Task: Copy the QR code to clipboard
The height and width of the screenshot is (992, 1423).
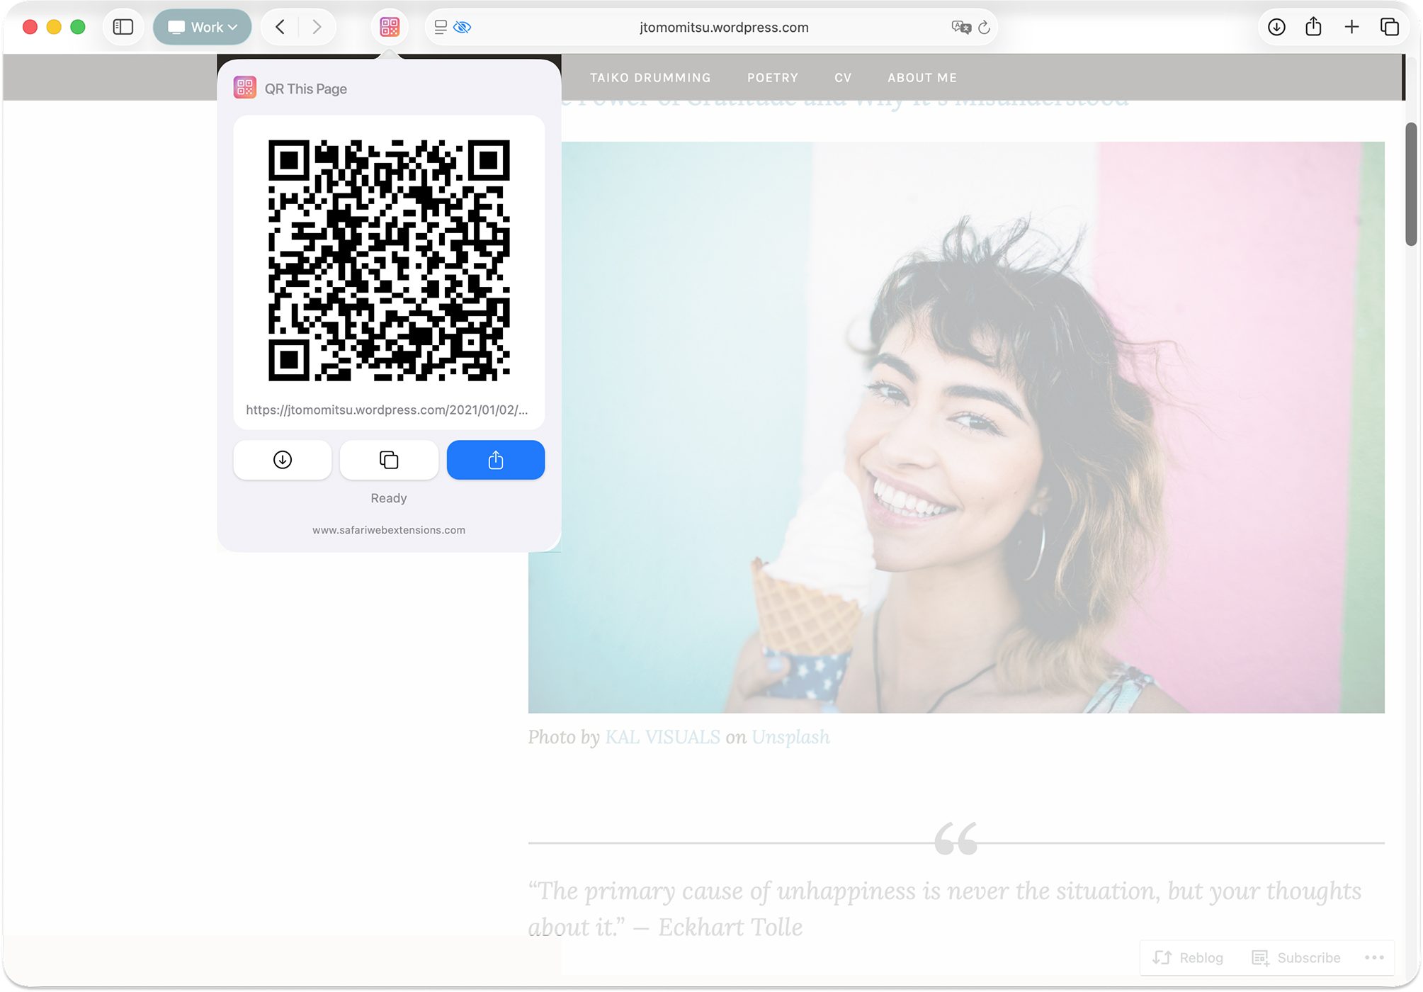Action: click(389, 460)
